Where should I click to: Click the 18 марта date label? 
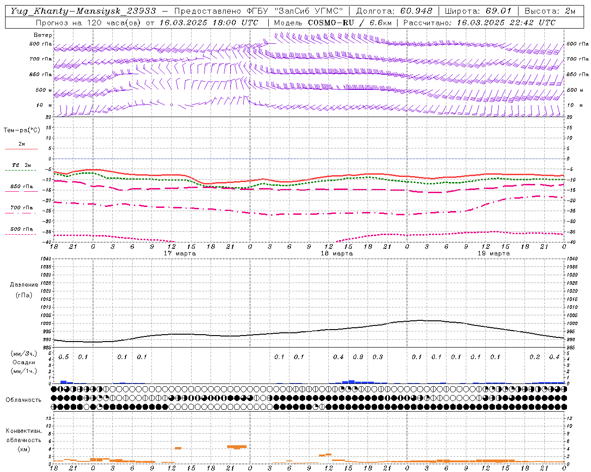coord(337,254)
